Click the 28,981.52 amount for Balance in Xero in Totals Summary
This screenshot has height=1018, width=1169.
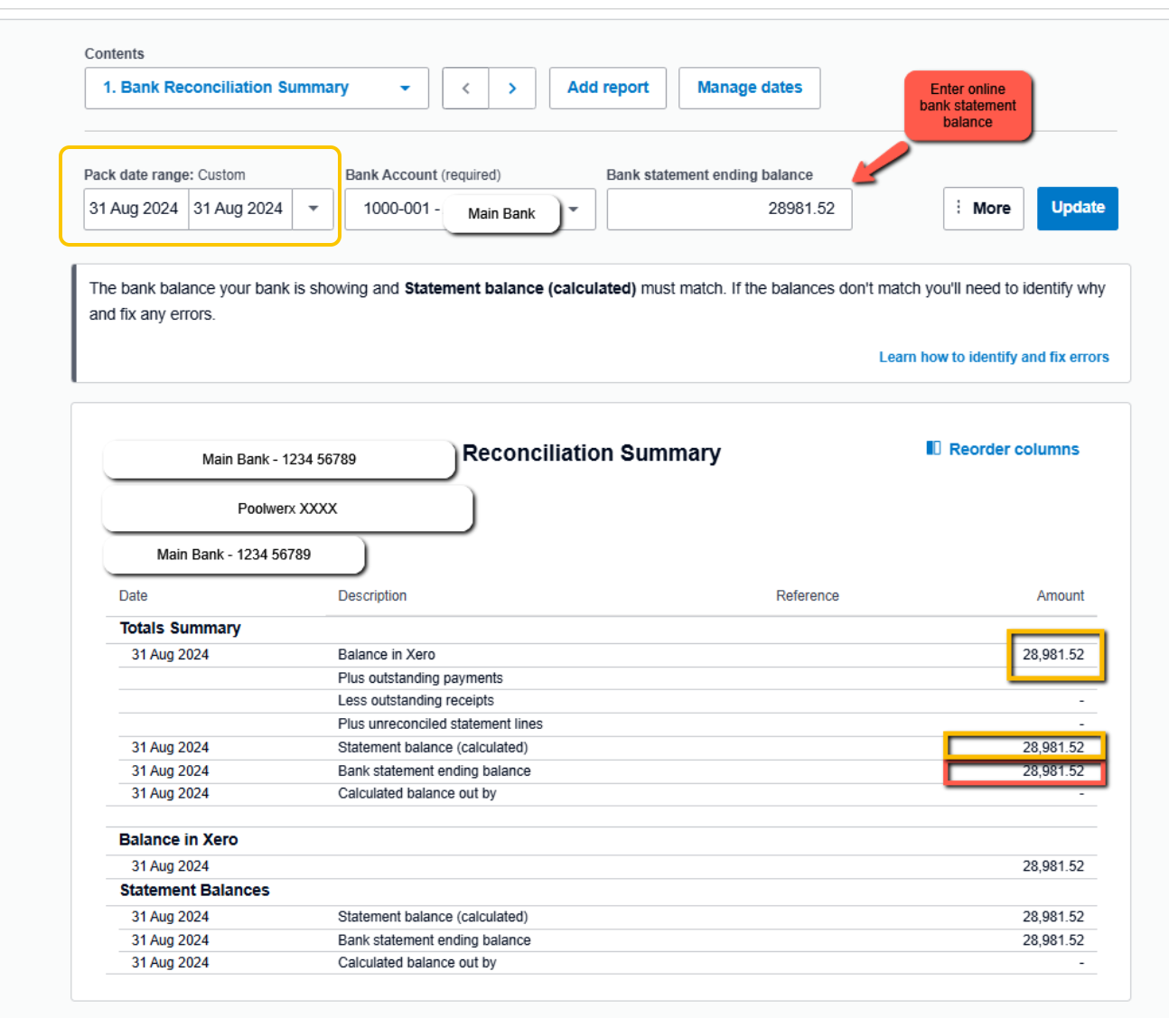coord(1053,655)
